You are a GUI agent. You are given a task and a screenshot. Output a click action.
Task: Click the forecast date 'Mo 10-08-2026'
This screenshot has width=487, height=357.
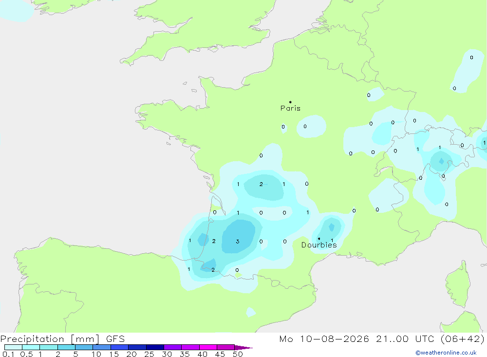[324, 339]
